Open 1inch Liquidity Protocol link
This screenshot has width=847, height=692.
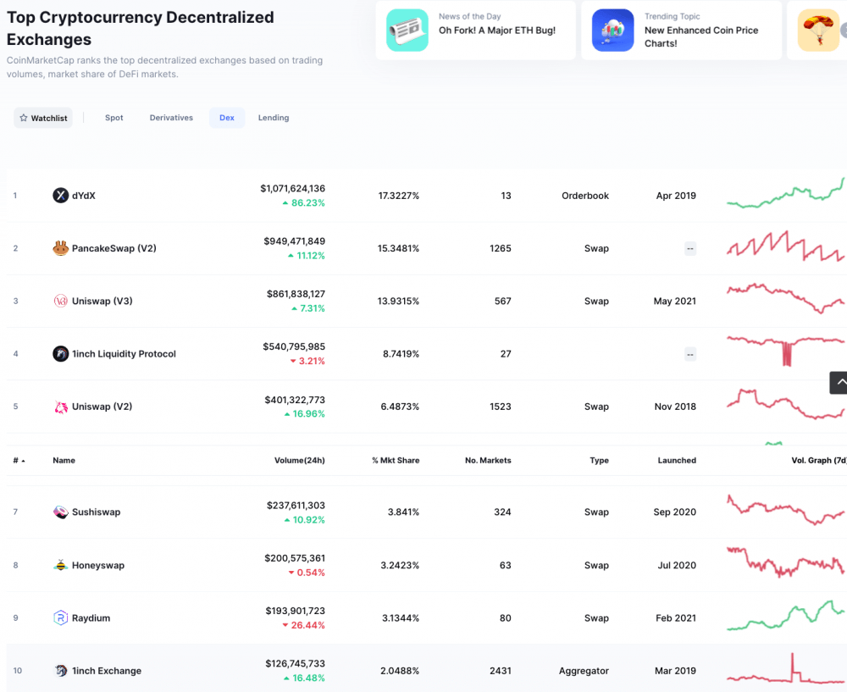pos(124,354)
